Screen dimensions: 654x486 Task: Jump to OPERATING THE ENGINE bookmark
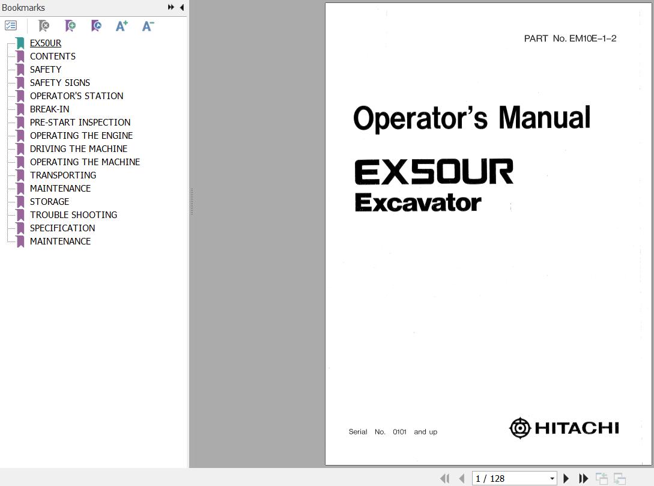[x=81, y=136]
